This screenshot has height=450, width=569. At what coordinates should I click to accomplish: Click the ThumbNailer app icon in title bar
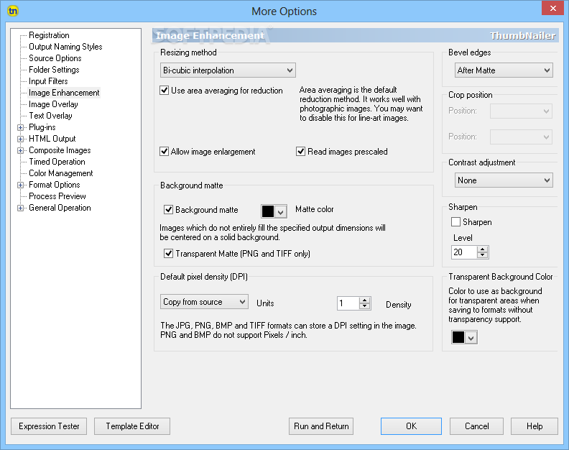(13, 11)
